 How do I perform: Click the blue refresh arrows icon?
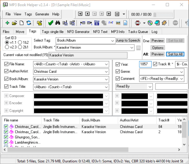(29, 23)
